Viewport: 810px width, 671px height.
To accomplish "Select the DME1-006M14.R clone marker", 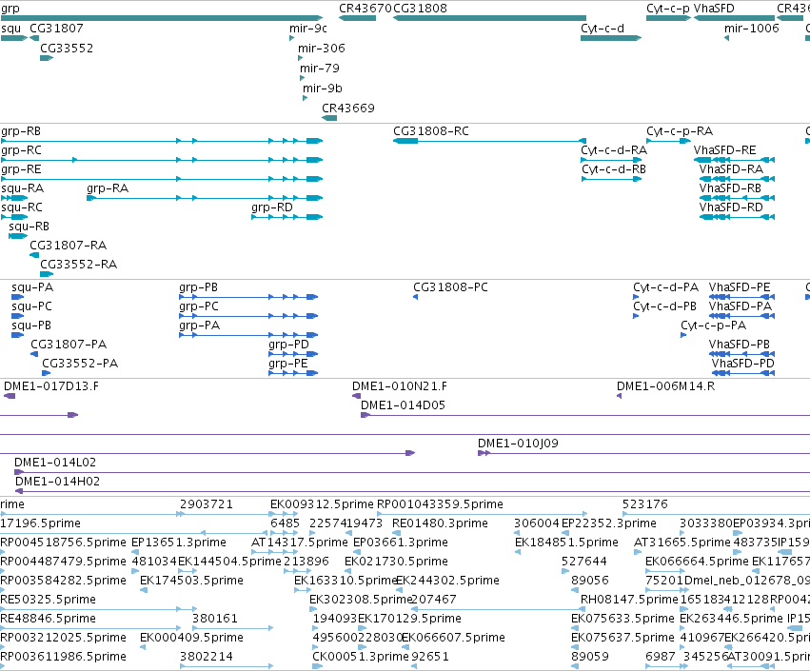I will click(x=620, y=396).
